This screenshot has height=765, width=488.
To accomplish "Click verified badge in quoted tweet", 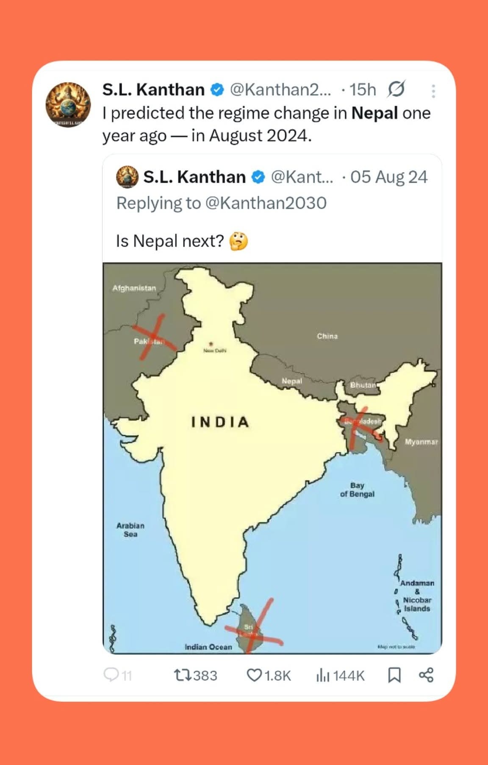I will [x=258, y=177].
